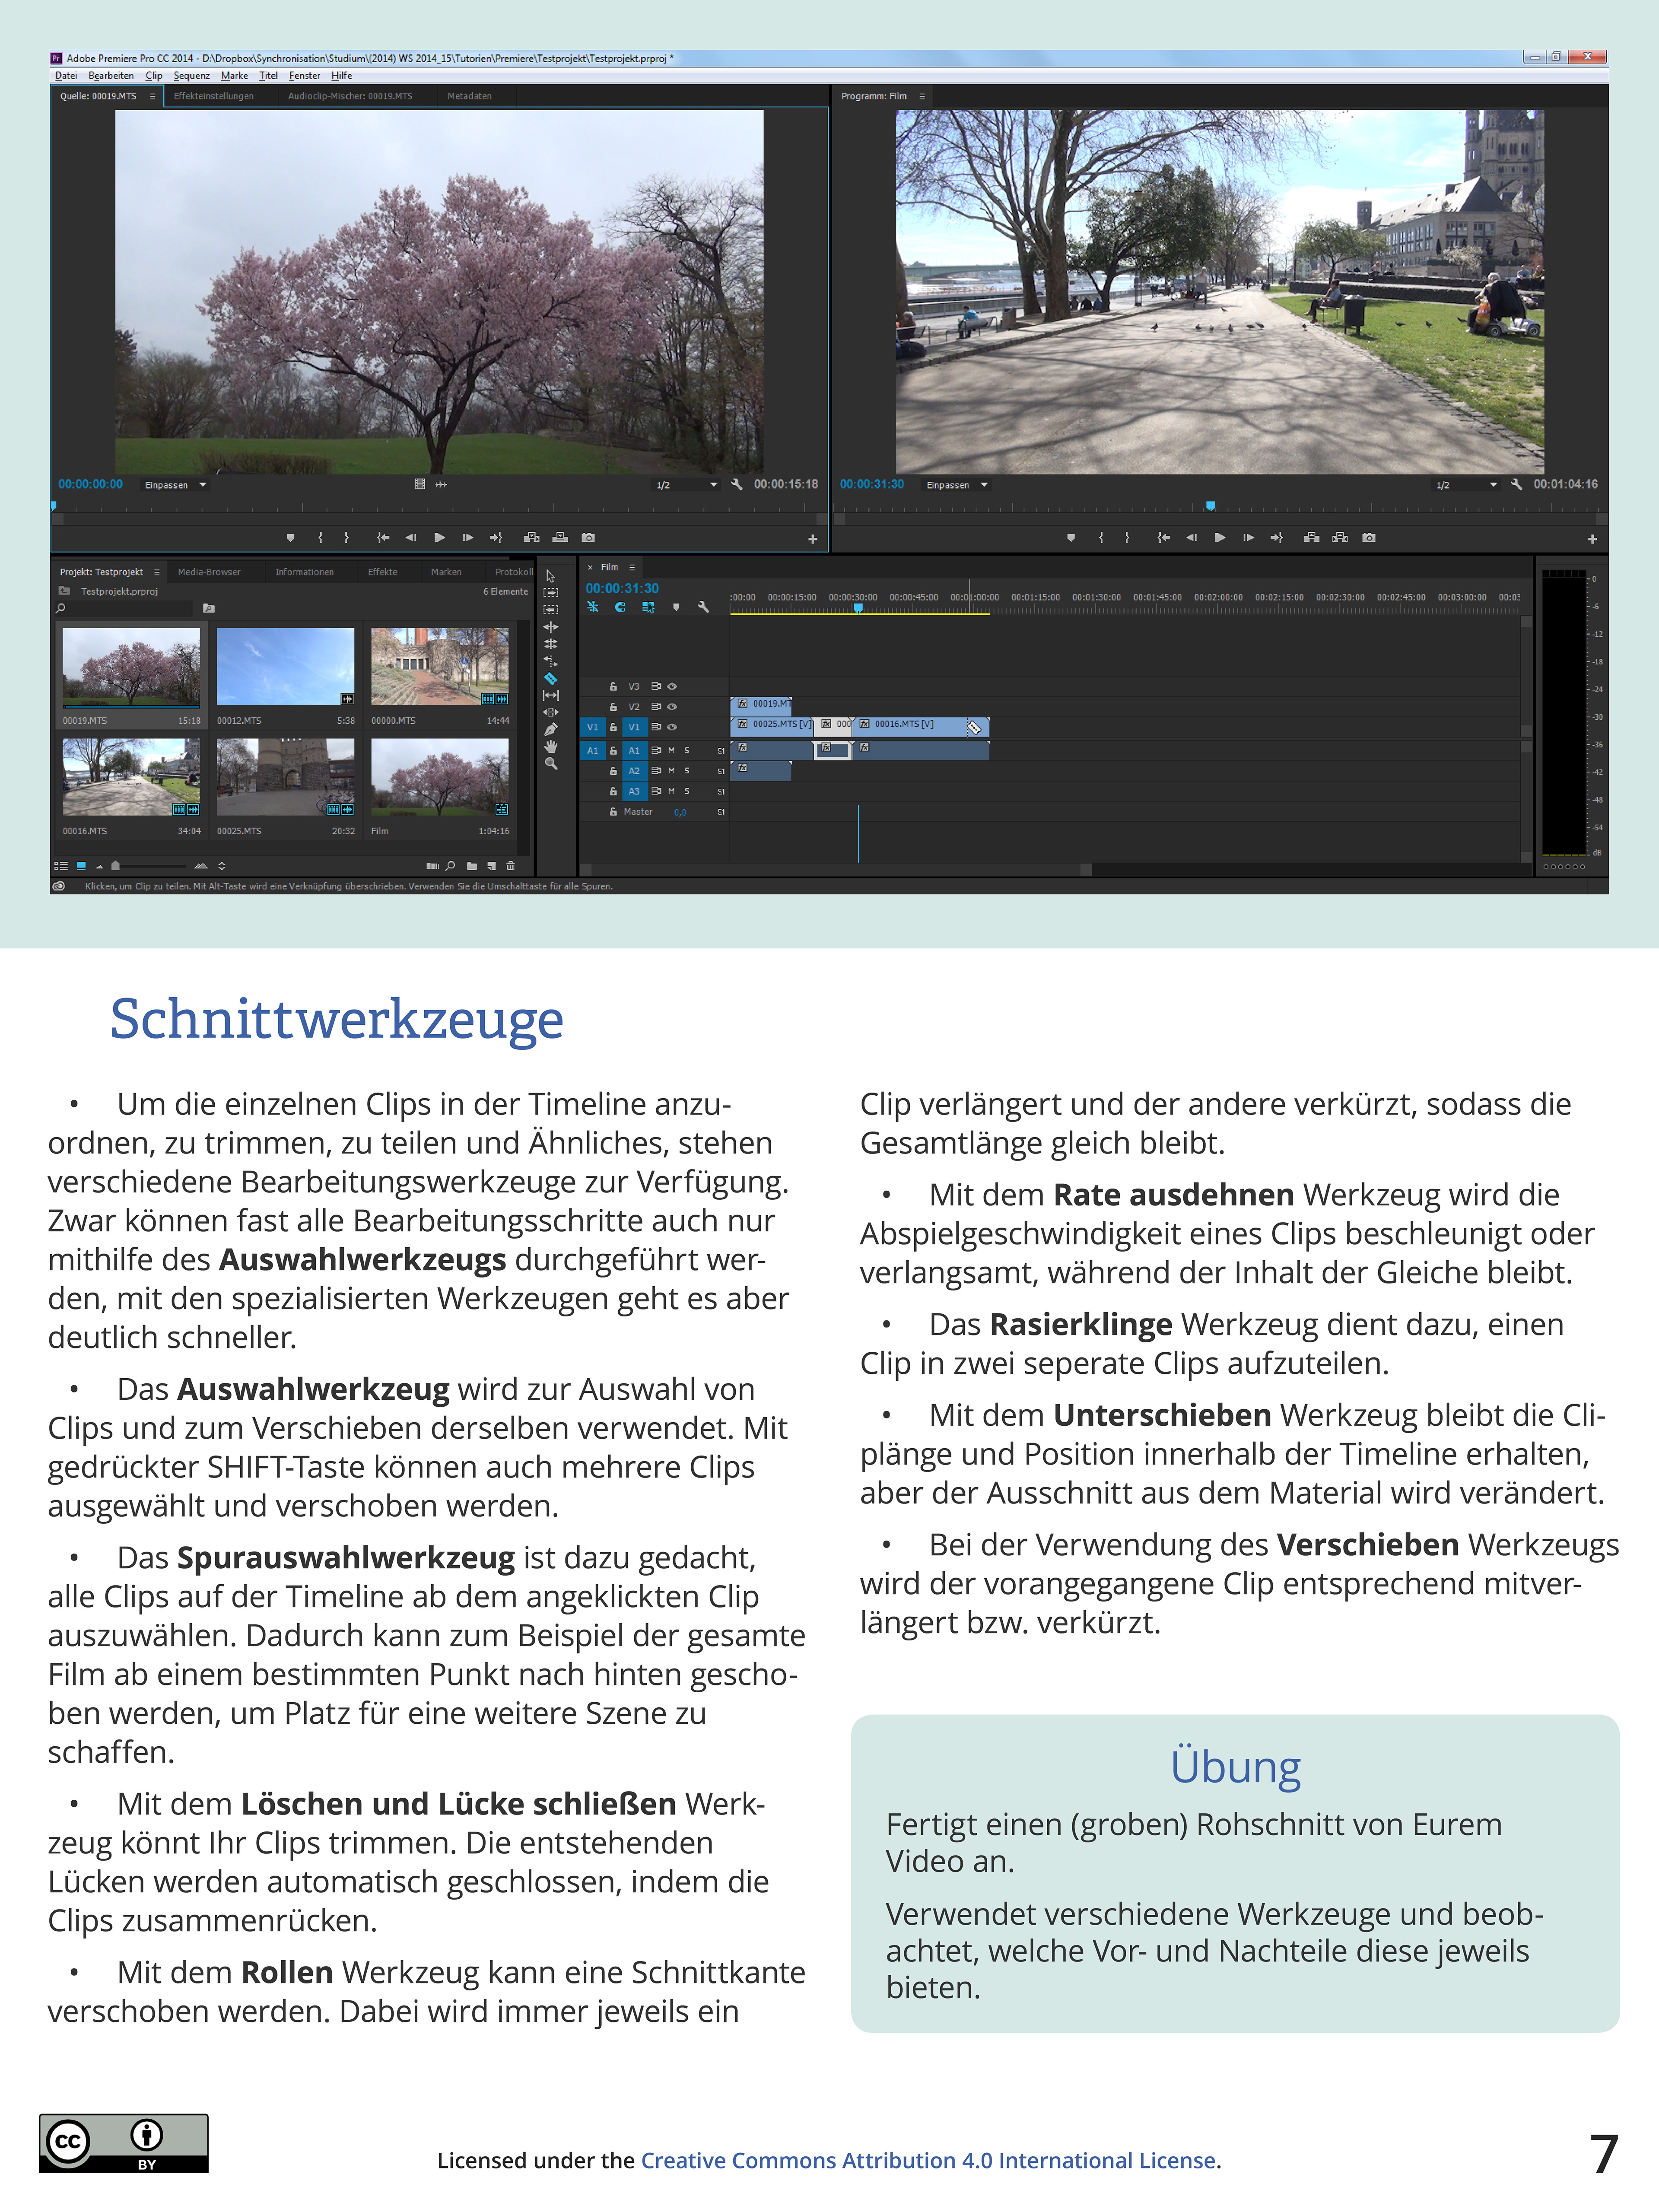
Task: Mute audio track A1
Action: pos(671,750)
